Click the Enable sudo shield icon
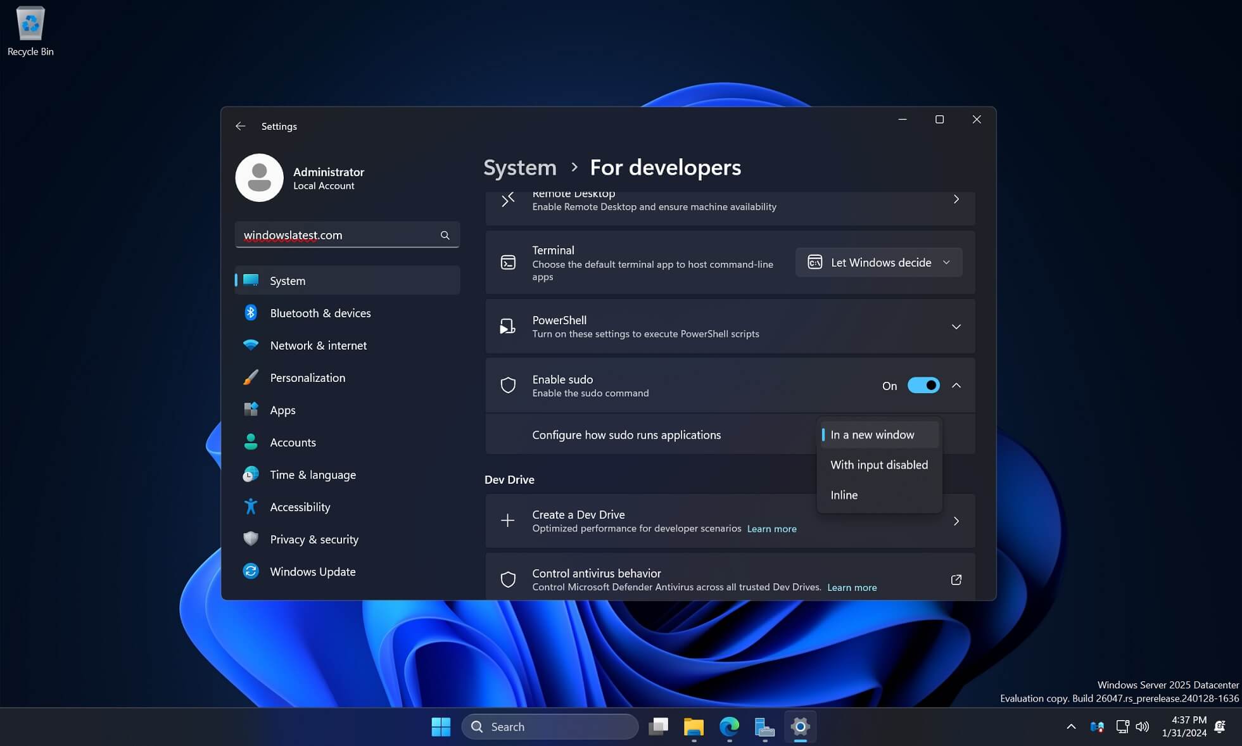1242x746 pixels. (x=507, y=385)
